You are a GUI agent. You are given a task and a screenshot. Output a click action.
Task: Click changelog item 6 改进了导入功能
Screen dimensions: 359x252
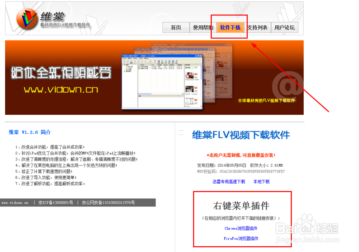46,178
